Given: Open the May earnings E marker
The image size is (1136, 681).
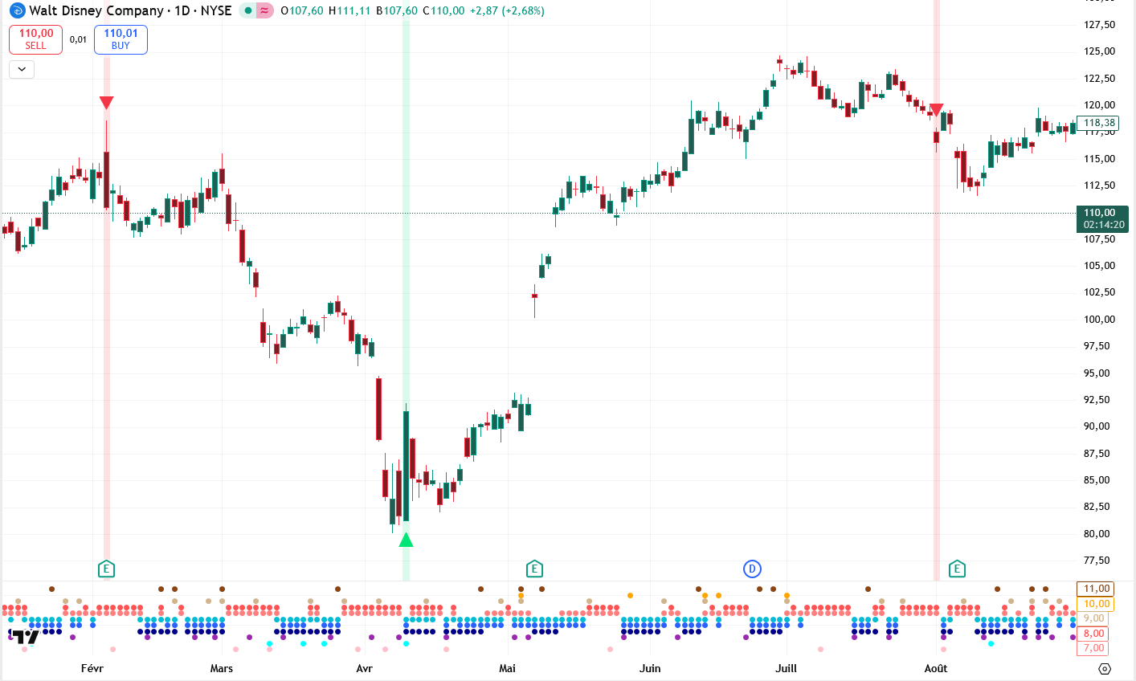Looking at the screenshot, I should 534,569.
